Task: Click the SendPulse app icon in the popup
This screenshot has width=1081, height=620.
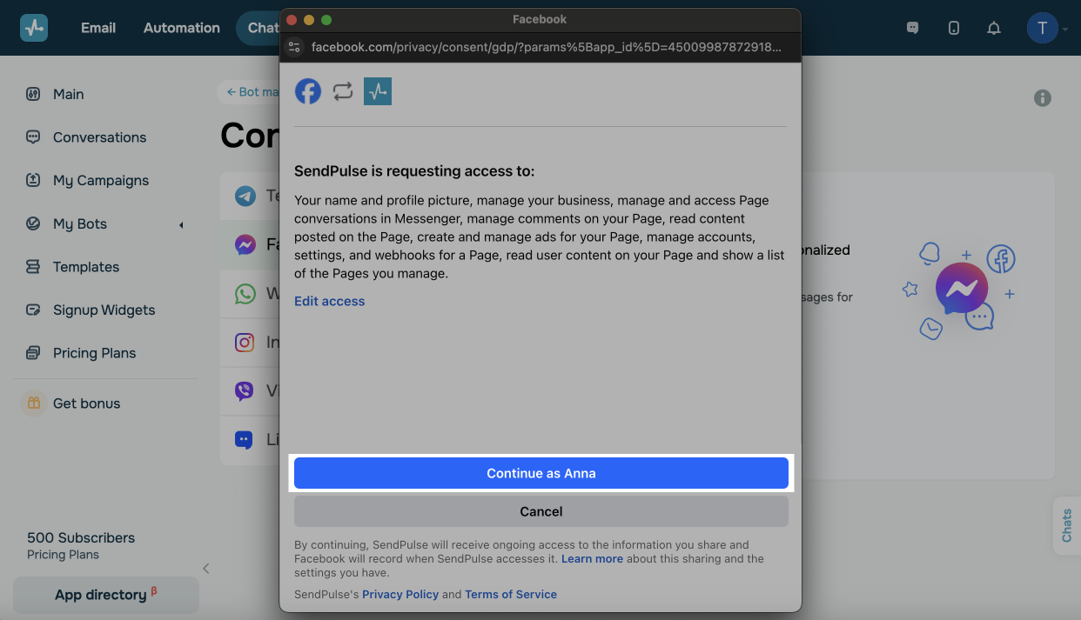Action: (x=378, y=91)
